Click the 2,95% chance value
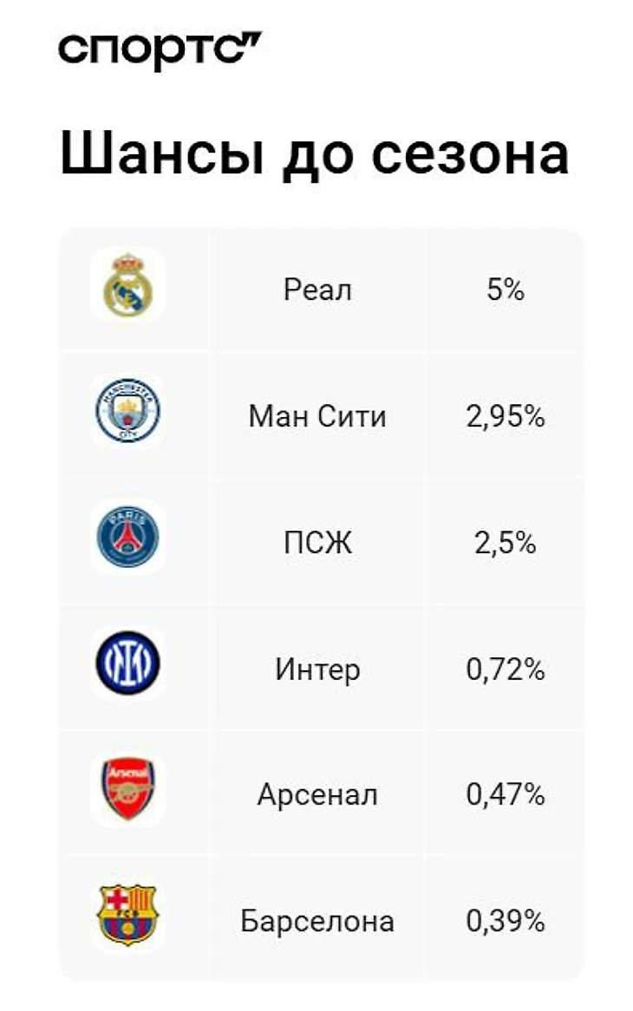Screen dimensions: 633x1011 point(506,417)
